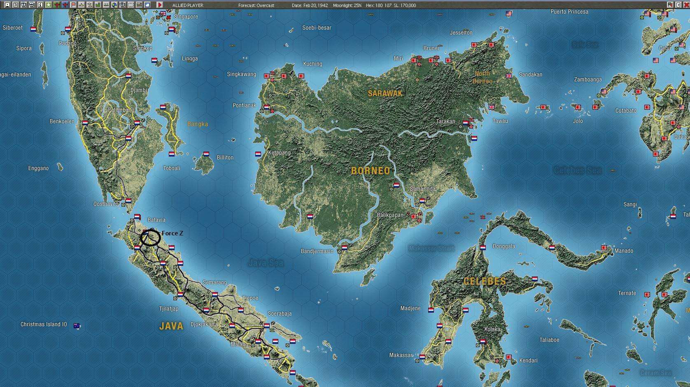Select the British flag marker at Tawau

[x=492, y=107]
